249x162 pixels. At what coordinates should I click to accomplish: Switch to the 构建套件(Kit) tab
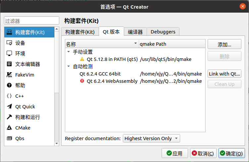[x=80, y=32]
